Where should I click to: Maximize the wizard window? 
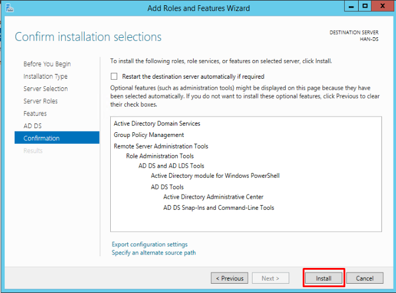pos(365,6)
